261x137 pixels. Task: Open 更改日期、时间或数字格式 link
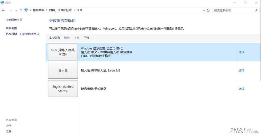(22, 34)
